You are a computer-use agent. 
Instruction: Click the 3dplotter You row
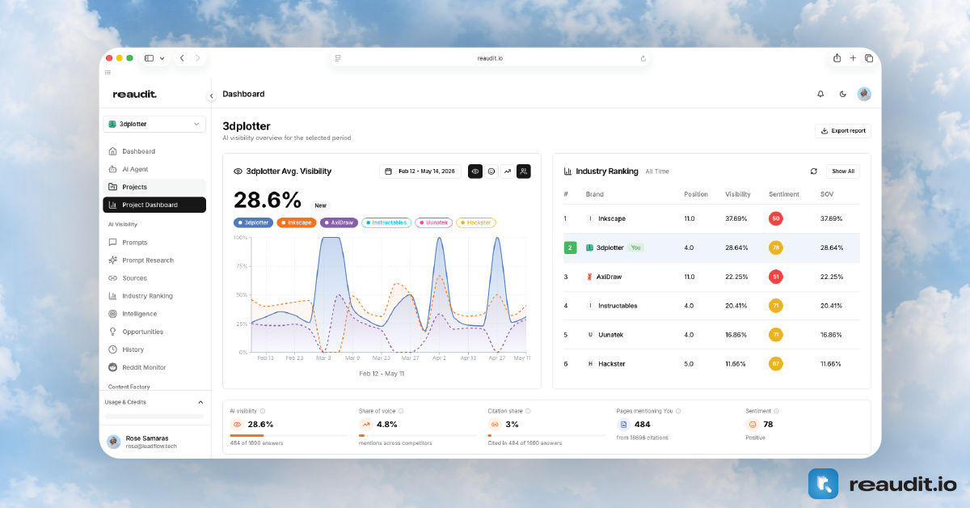(x=711, y=248)
